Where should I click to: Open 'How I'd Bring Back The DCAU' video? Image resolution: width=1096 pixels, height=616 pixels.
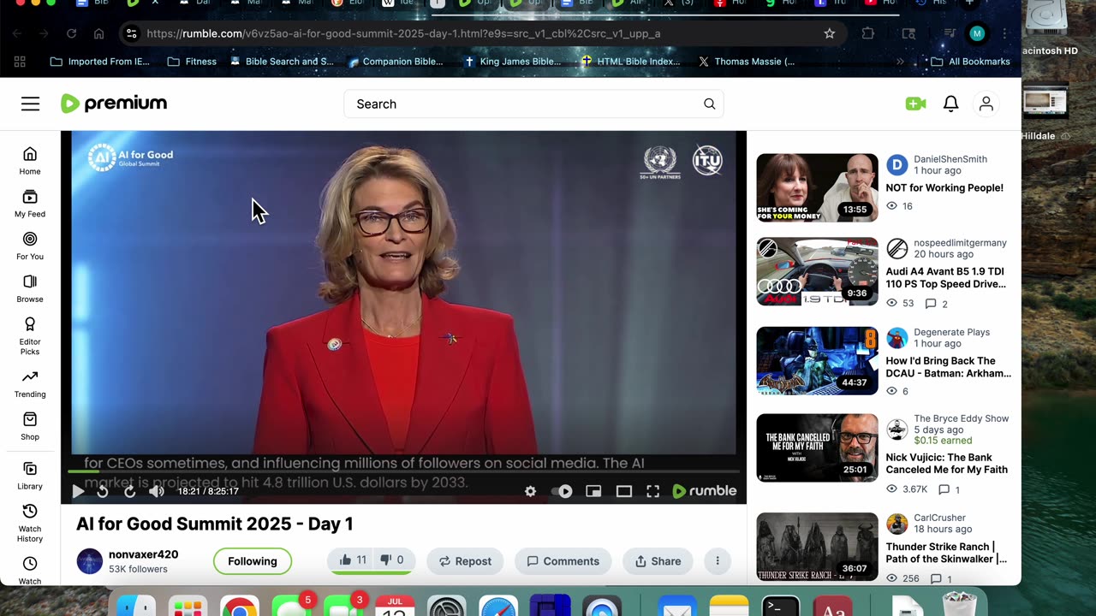coord(948,367)
